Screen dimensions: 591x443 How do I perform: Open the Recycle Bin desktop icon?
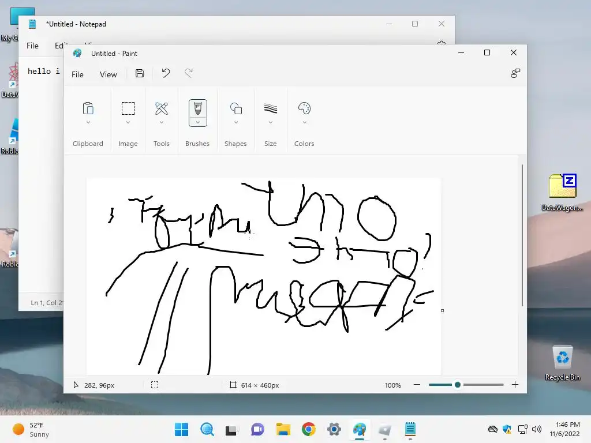click(x=562, y=362)
